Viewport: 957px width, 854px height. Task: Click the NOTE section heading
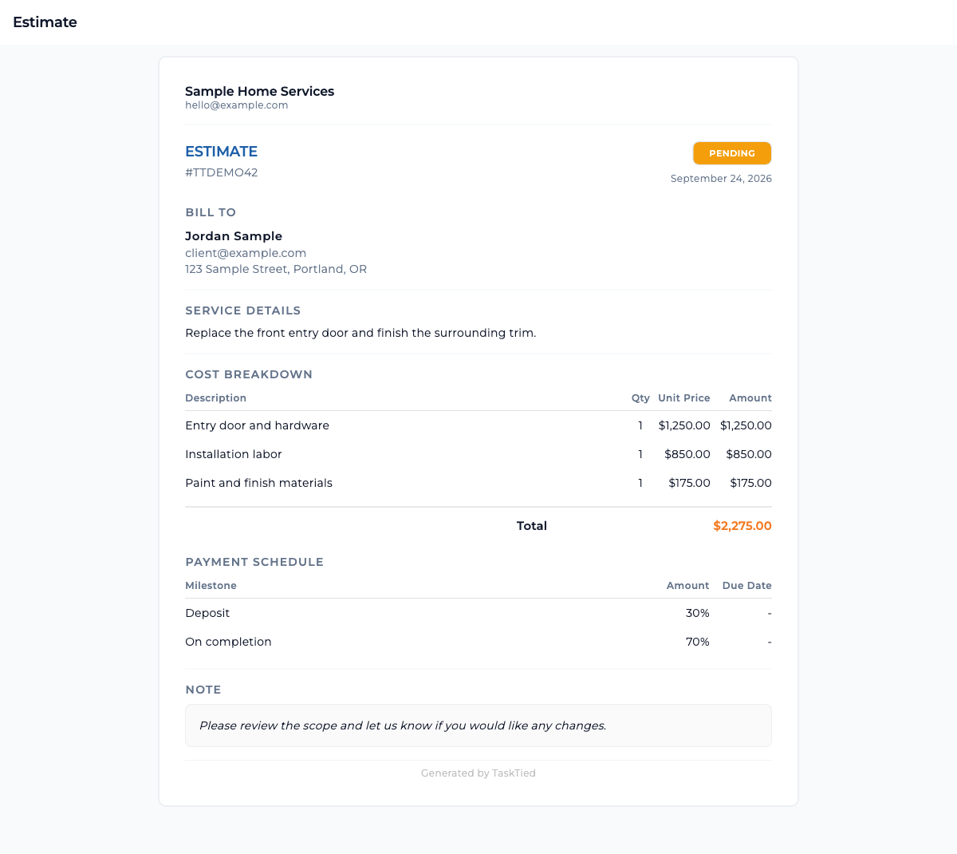pos(203,690)
